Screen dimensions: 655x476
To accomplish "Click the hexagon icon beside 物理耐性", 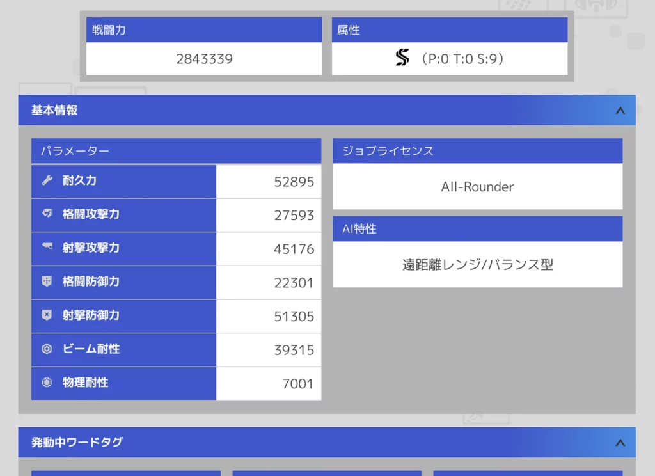I will (x=47, y=383).
